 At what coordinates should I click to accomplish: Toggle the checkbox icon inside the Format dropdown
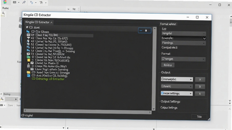(163, 59)
